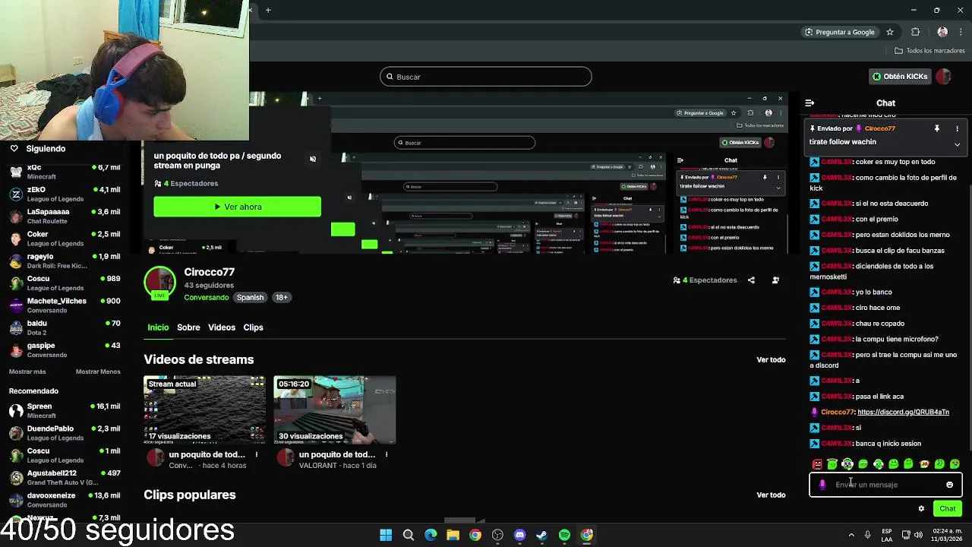Open emoji picker in message box

click(x=949, y=485)
